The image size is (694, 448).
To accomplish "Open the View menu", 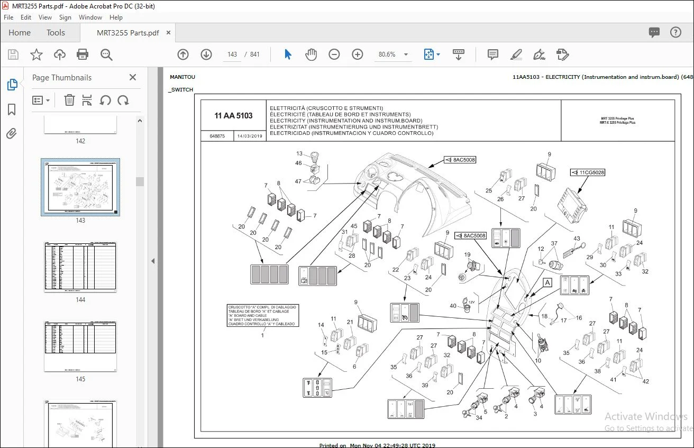I will (x=45, y=17).
